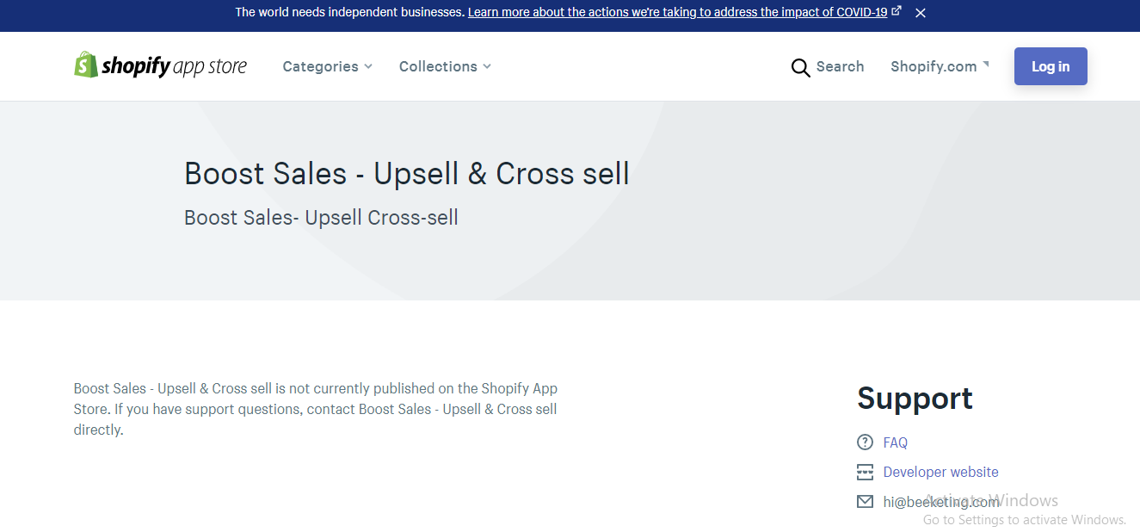Expand the Collections dropdown chevron

pyautogui.click(x=487, y=66)
